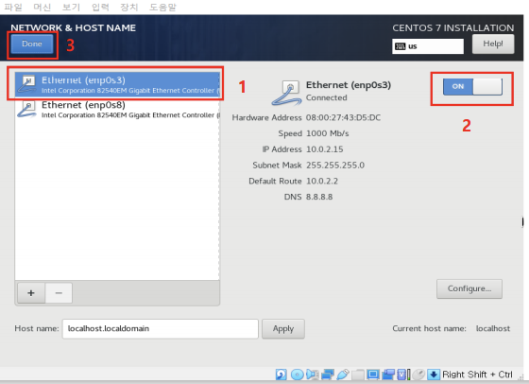The height and width of the screenshot is (384, 529).
Task: Open the 보기 menu
Action: click(x=71, y=7)
